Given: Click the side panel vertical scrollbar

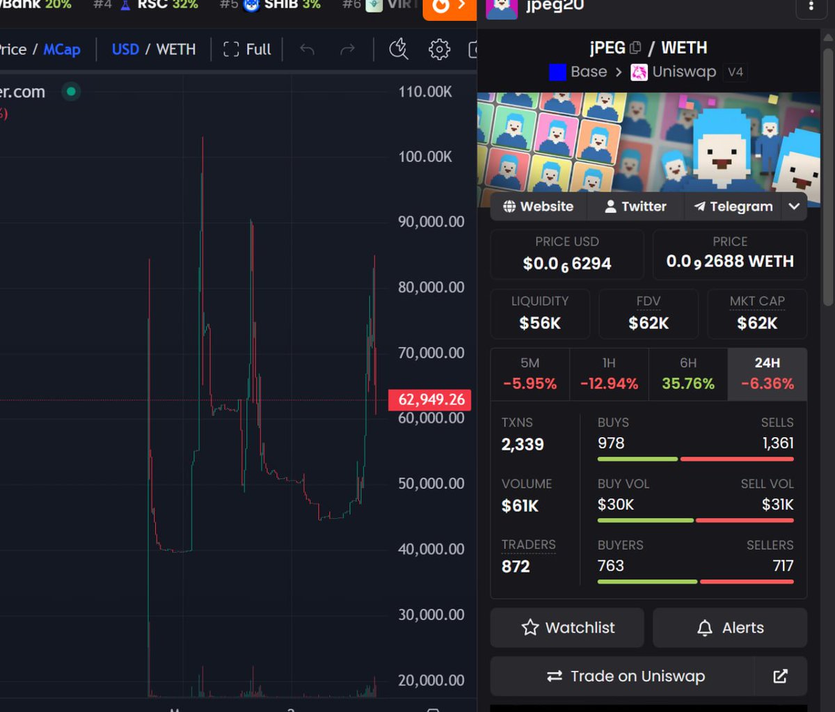Looking at the screenshot, I should [827, 177].
